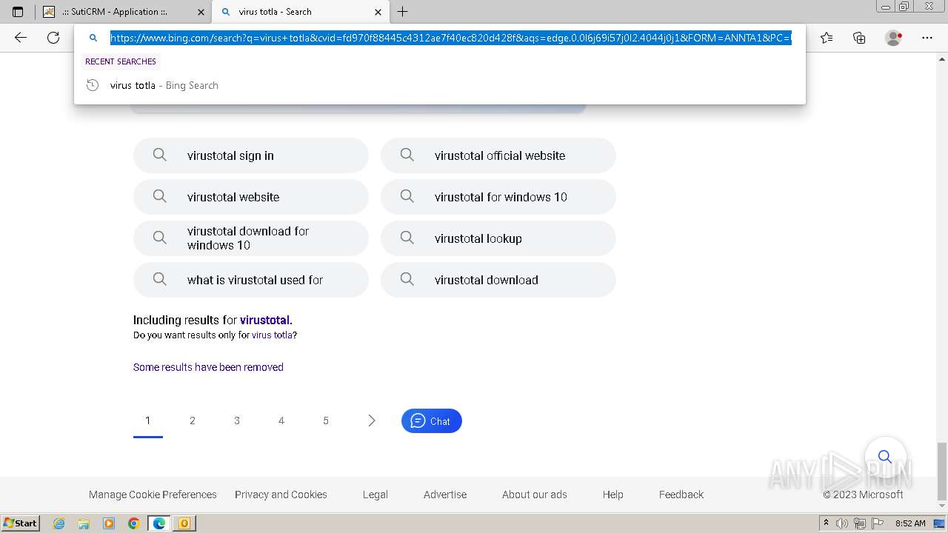Launch Internet Explorer from the taskbar
Image resolution: width=948 pixels, height=533 pixels.
click(59, 523)
